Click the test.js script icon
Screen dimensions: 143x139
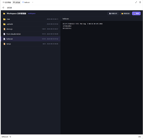click(4, 44)
